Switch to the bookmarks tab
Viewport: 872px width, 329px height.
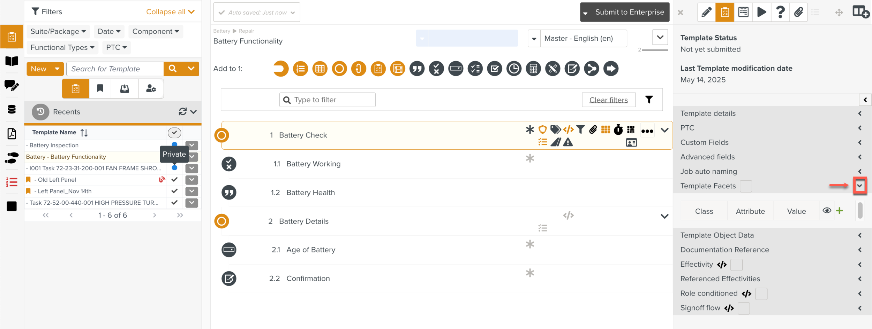pos(100,88)
